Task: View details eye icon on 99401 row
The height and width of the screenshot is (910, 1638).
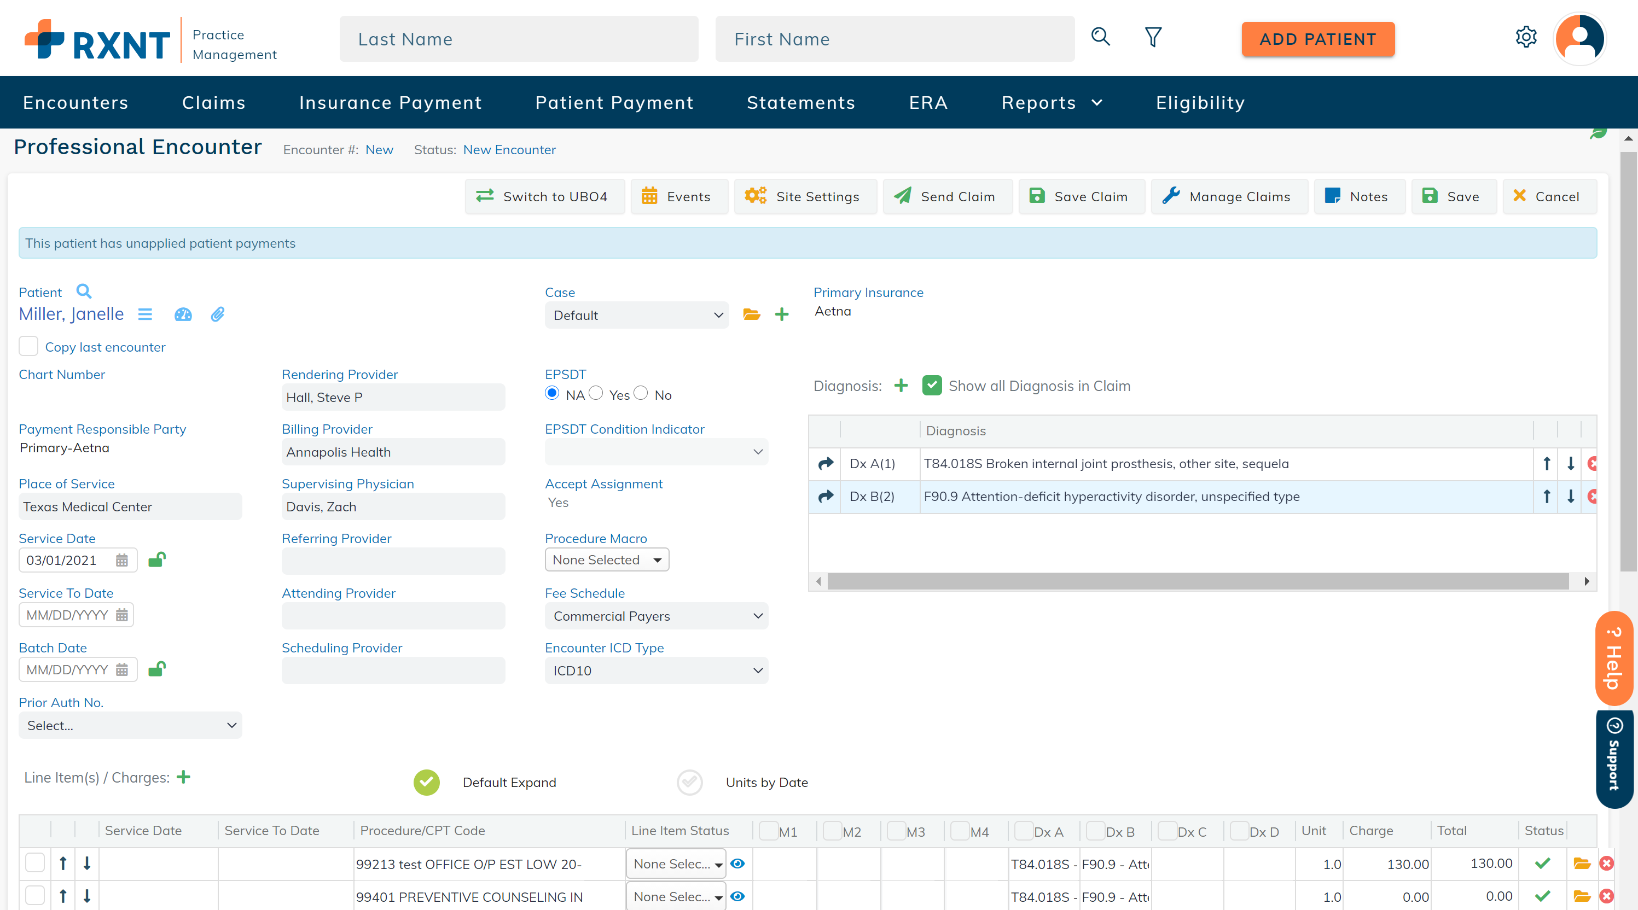Action: point(737,897)
